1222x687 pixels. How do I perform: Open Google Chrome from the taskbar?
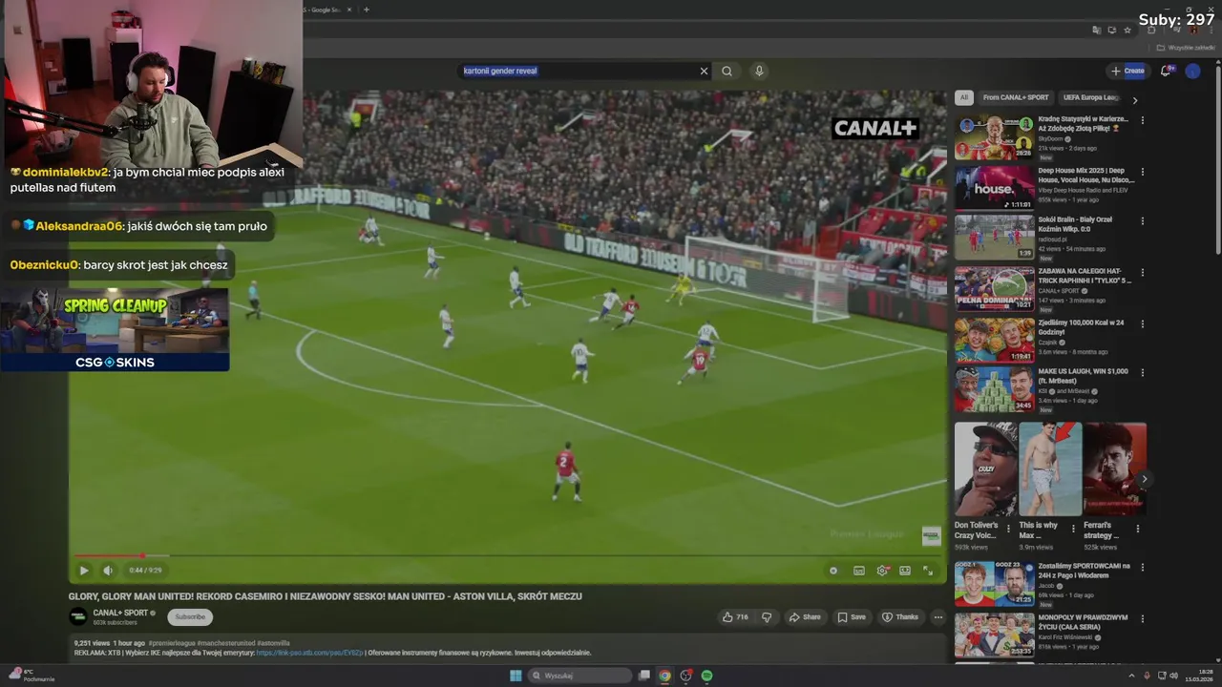tap(664, 676)
